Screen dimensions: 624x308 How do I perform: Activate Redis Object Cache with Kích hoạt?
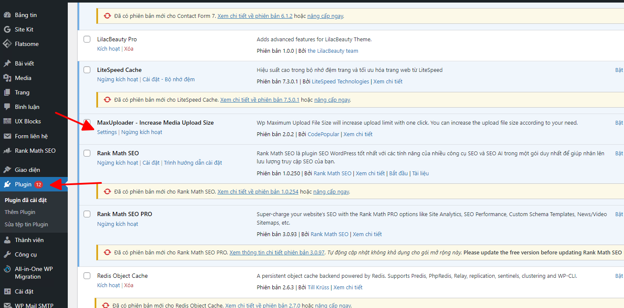109,285
